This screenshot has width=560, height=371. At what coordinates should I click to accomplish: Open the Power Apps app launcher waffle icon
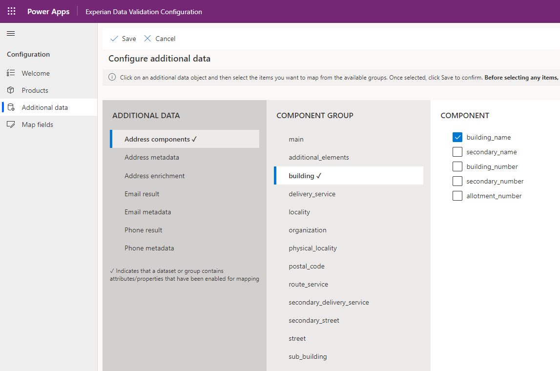(x=11, y=11)
